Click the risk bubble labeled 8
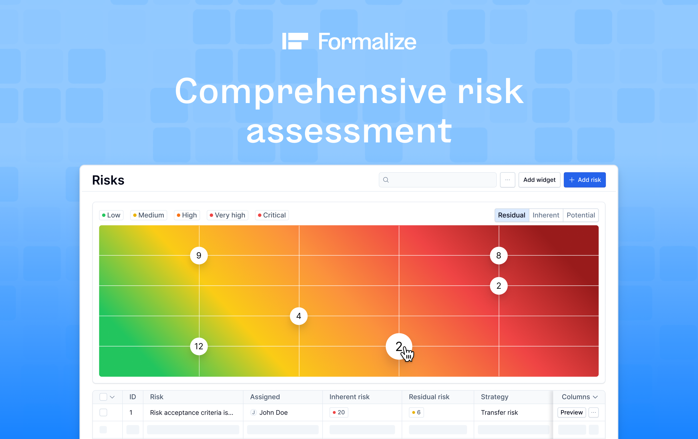The image size is (698, 439). tap(498, 255)
